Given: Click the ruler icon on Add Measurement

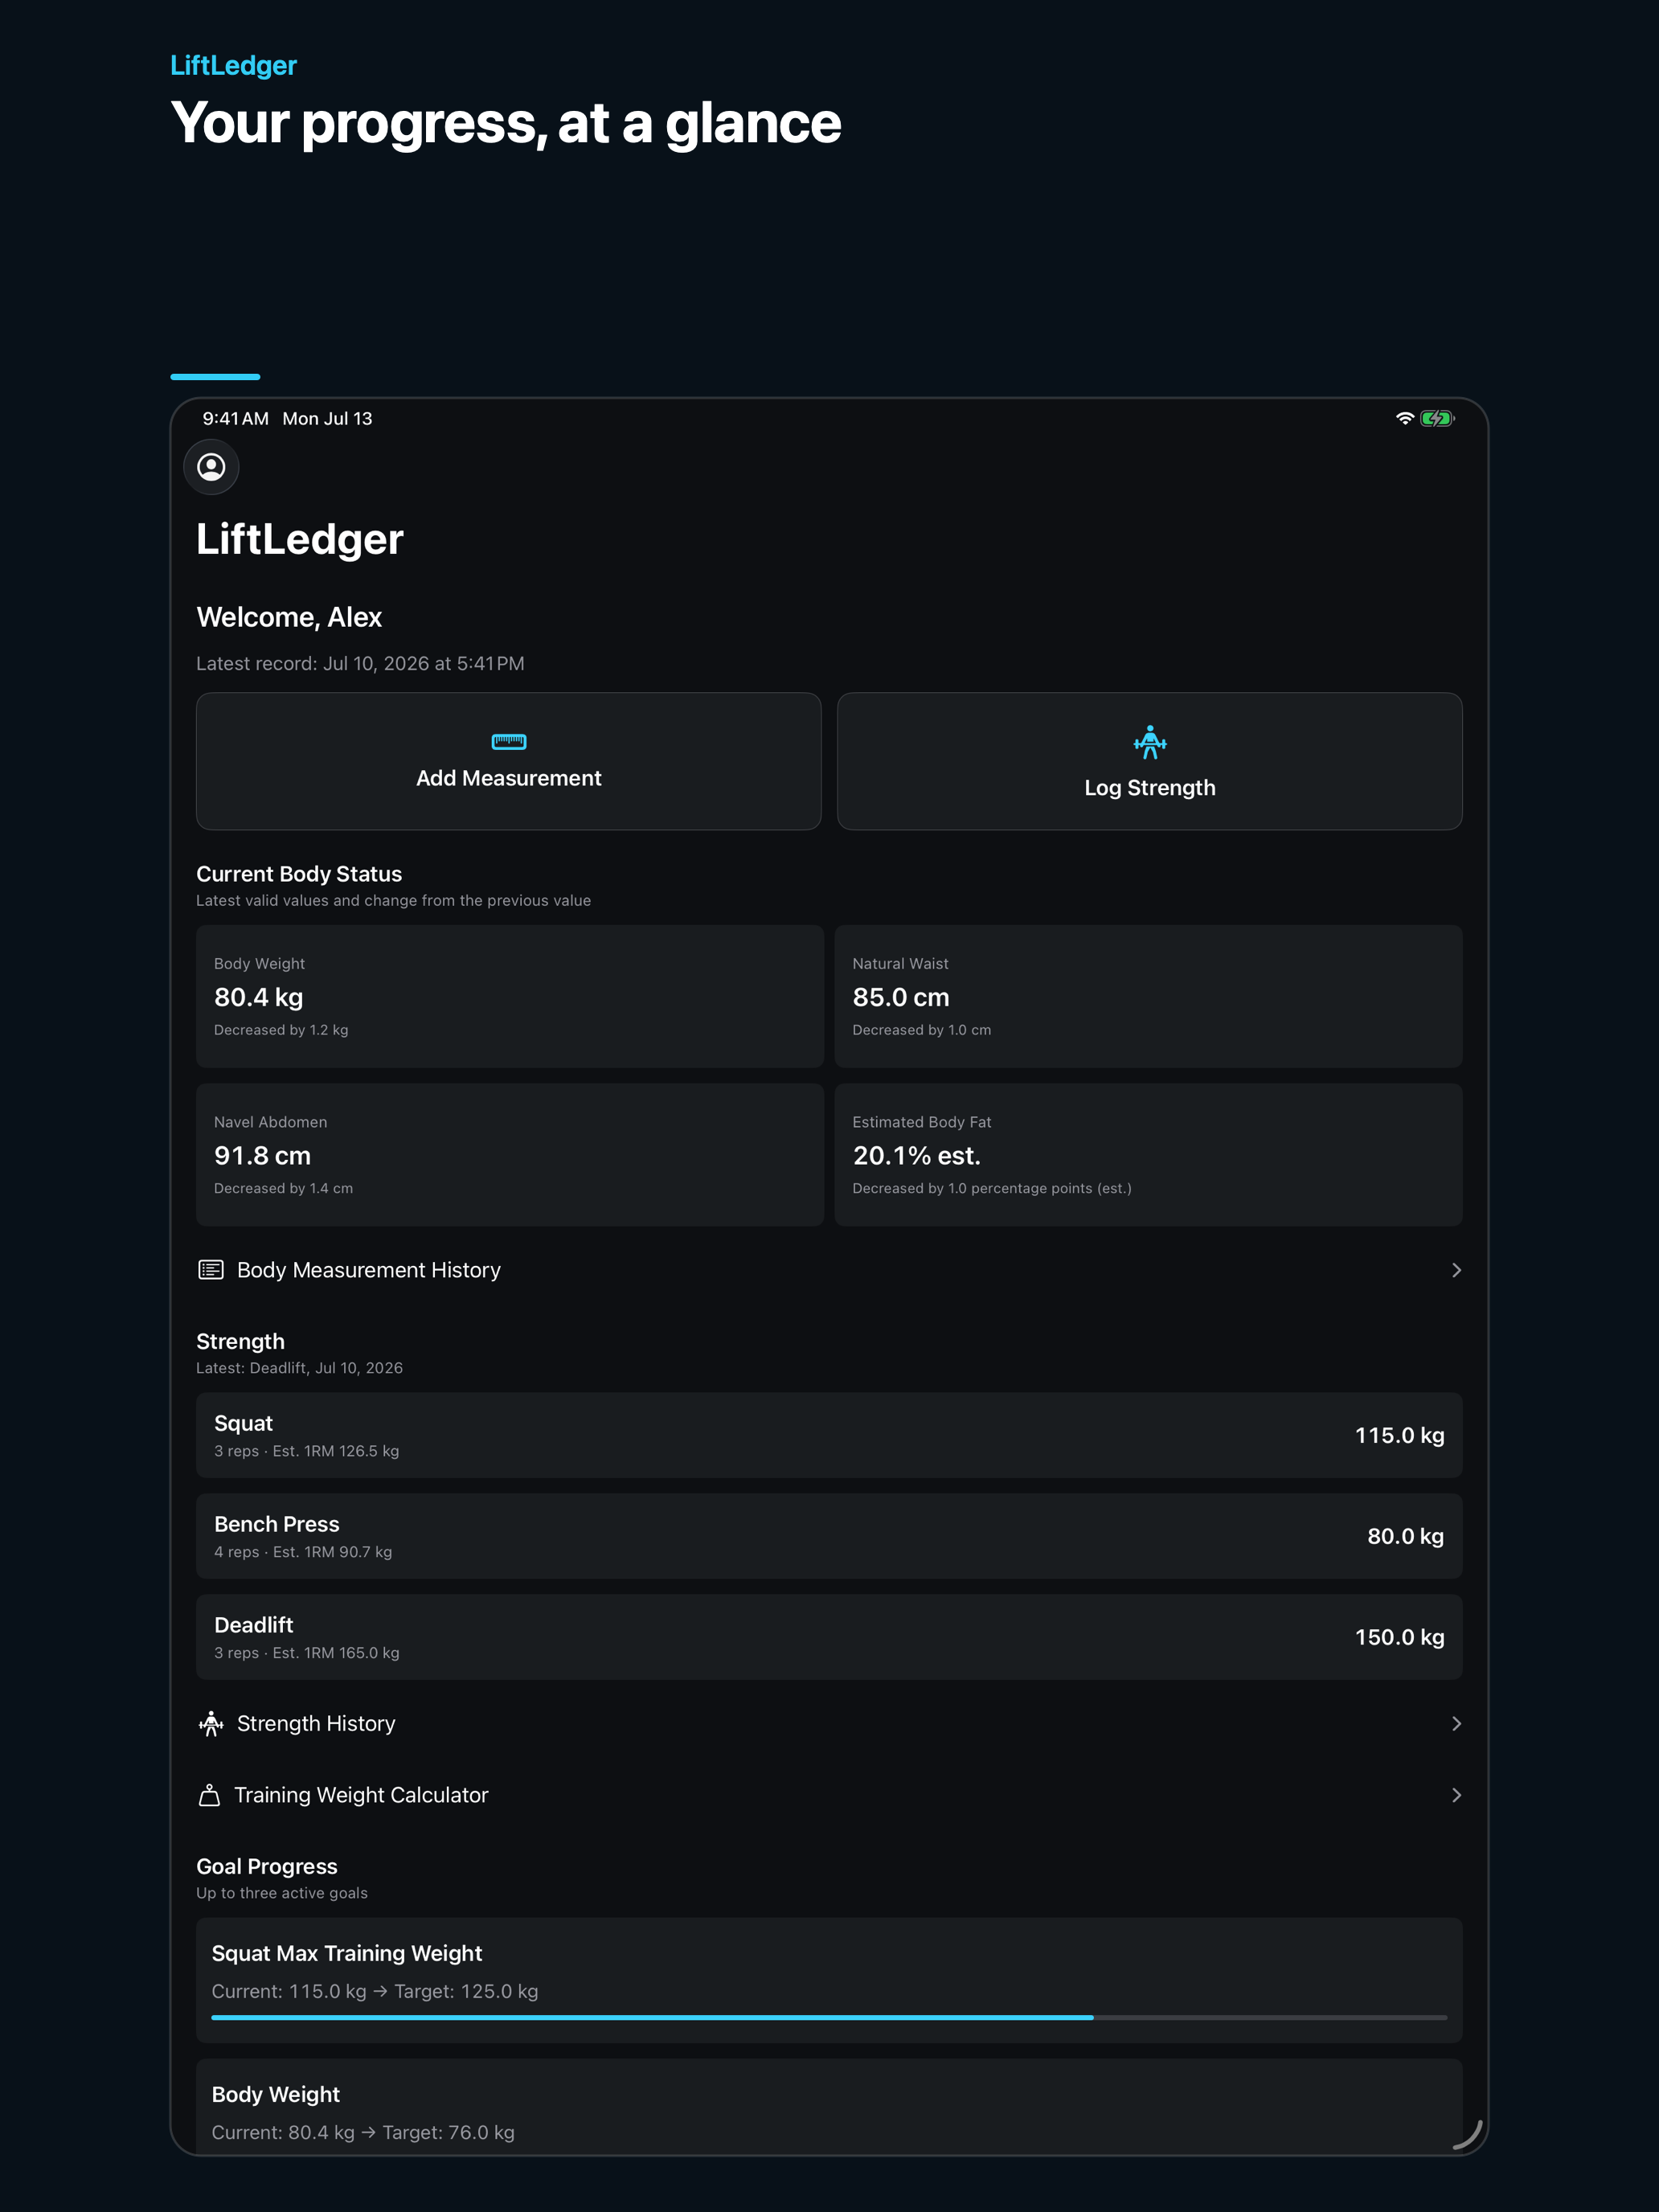Looking at the screenshot, I should [x=509, y=741].
